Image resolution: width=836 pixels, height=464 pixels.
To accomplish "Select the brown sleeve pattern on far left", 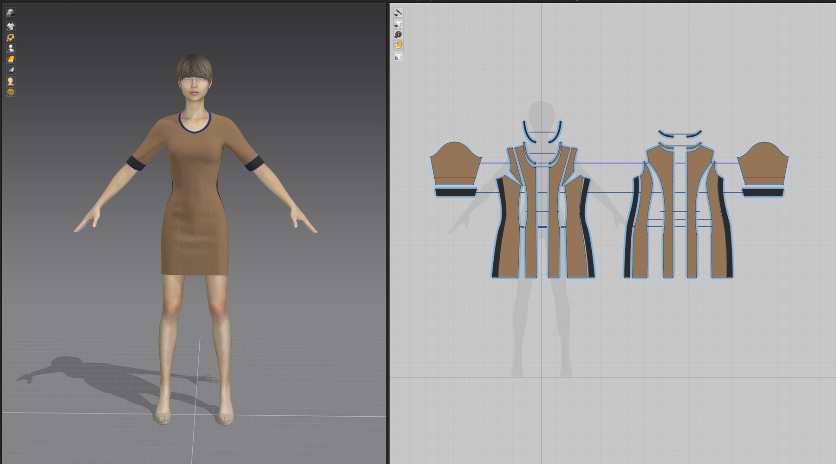I will coord(455,163).
